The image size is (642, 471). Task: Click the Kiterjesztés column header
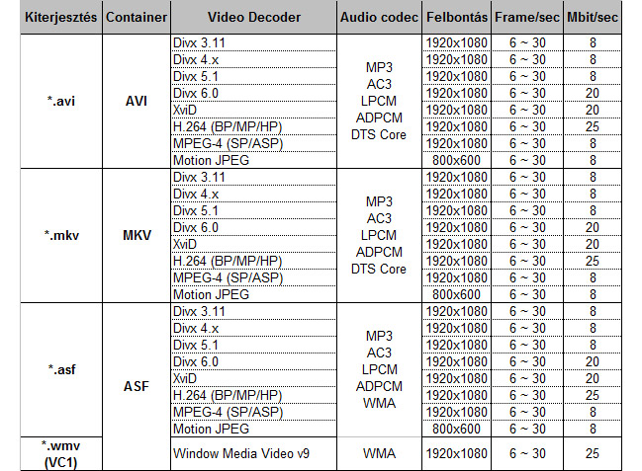(x=50, y=19)
